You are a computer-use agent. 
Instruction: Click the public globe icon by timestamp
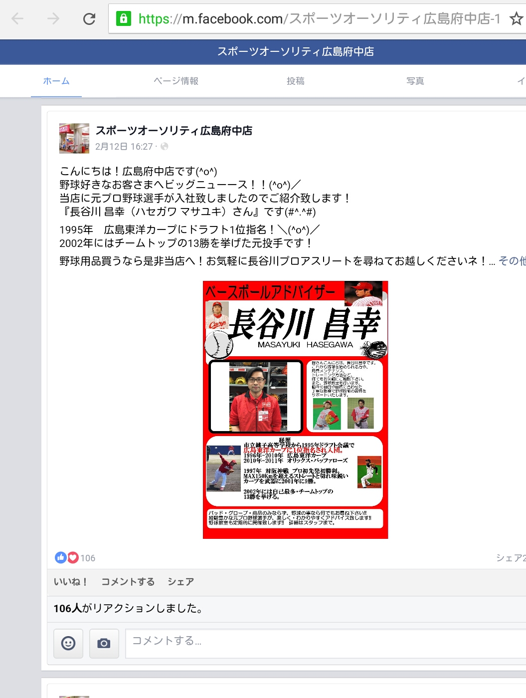(x=165, y=146)
